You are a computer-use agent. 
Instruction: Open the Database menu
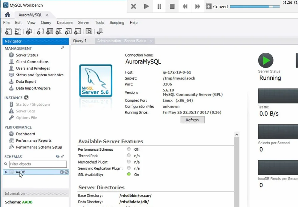tap(65, 23)
